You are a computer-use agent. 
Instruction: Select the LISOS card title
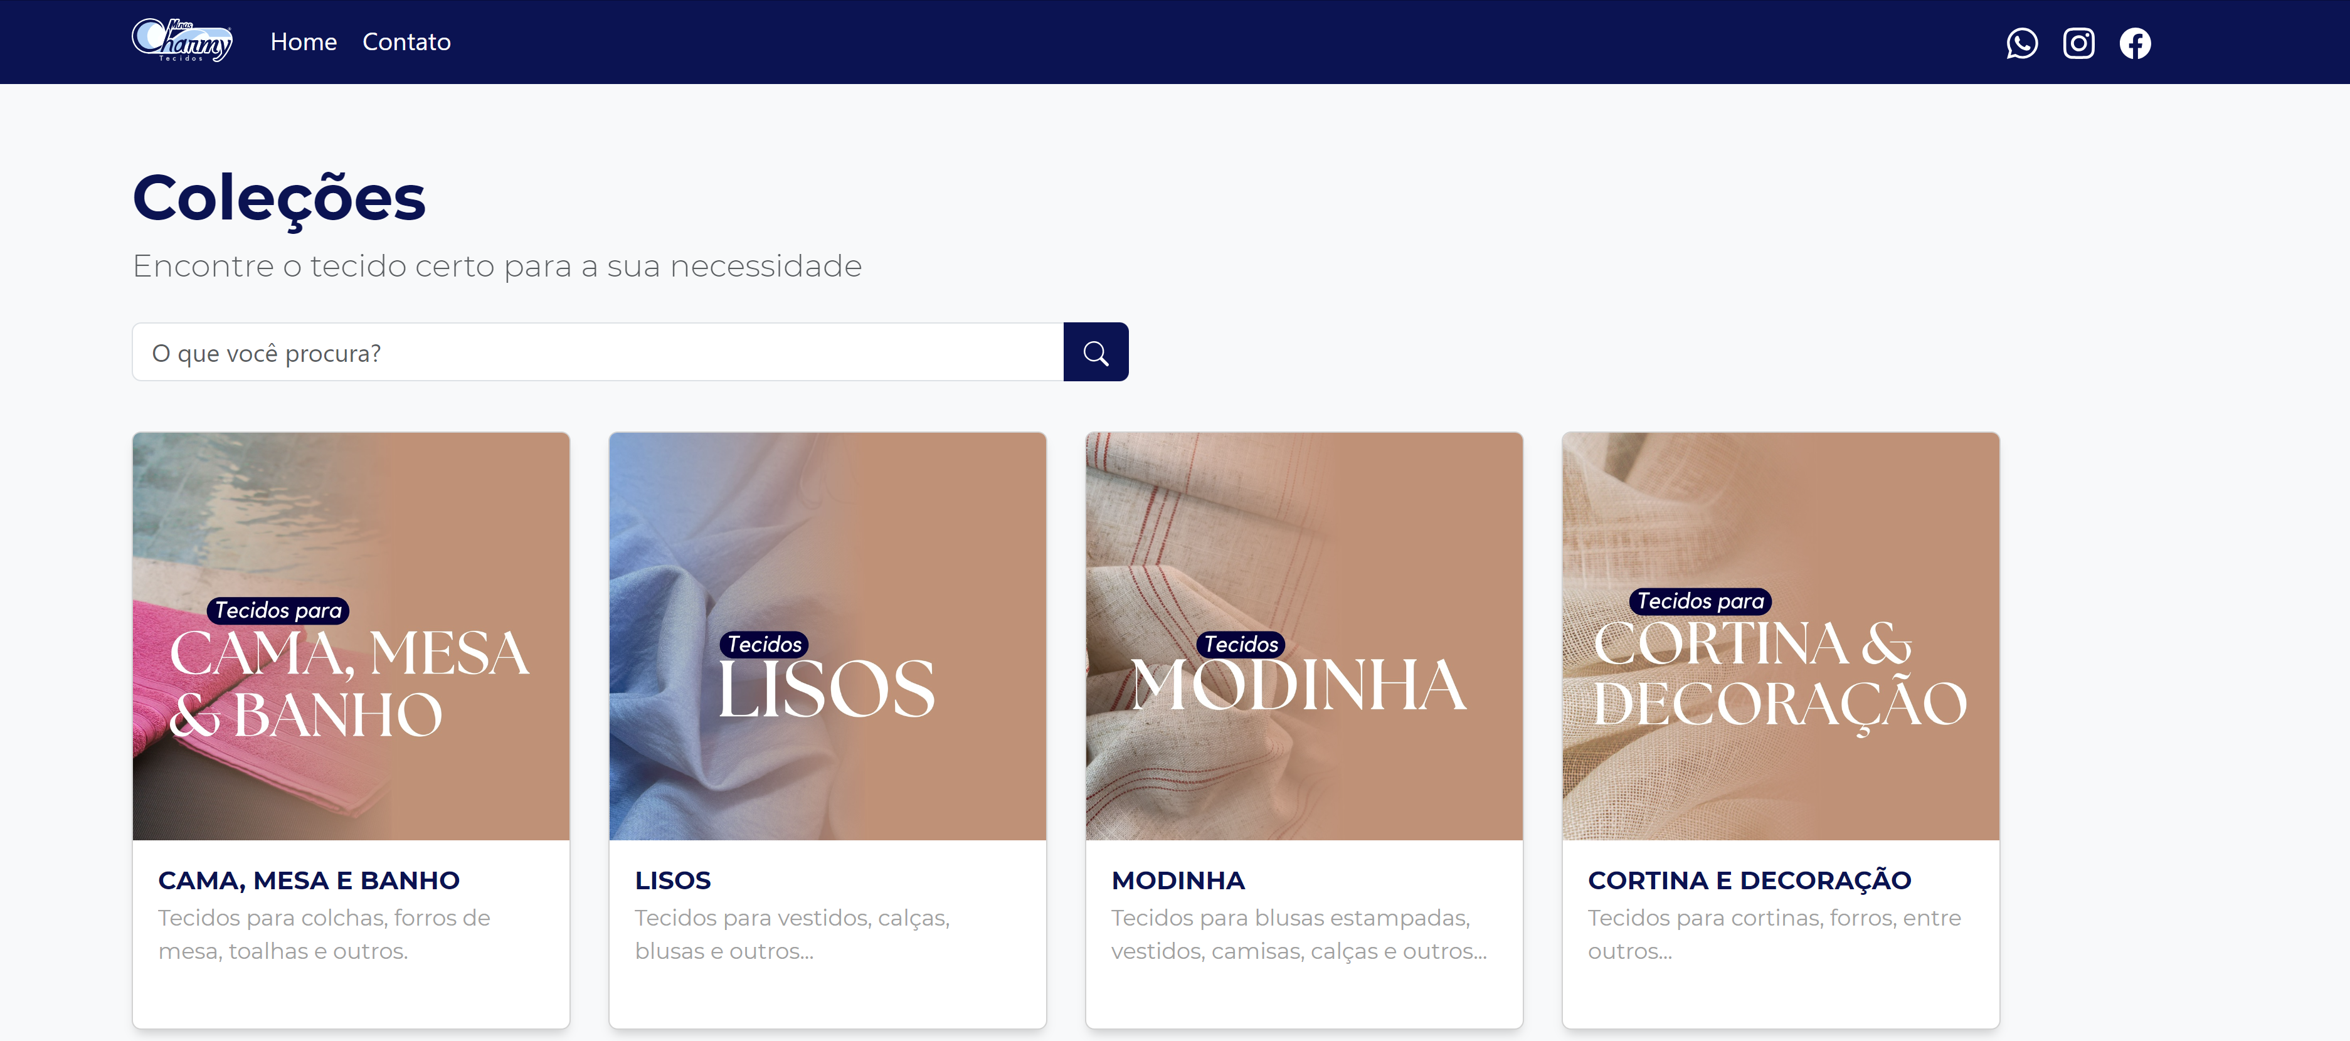[x=672, y=880]
